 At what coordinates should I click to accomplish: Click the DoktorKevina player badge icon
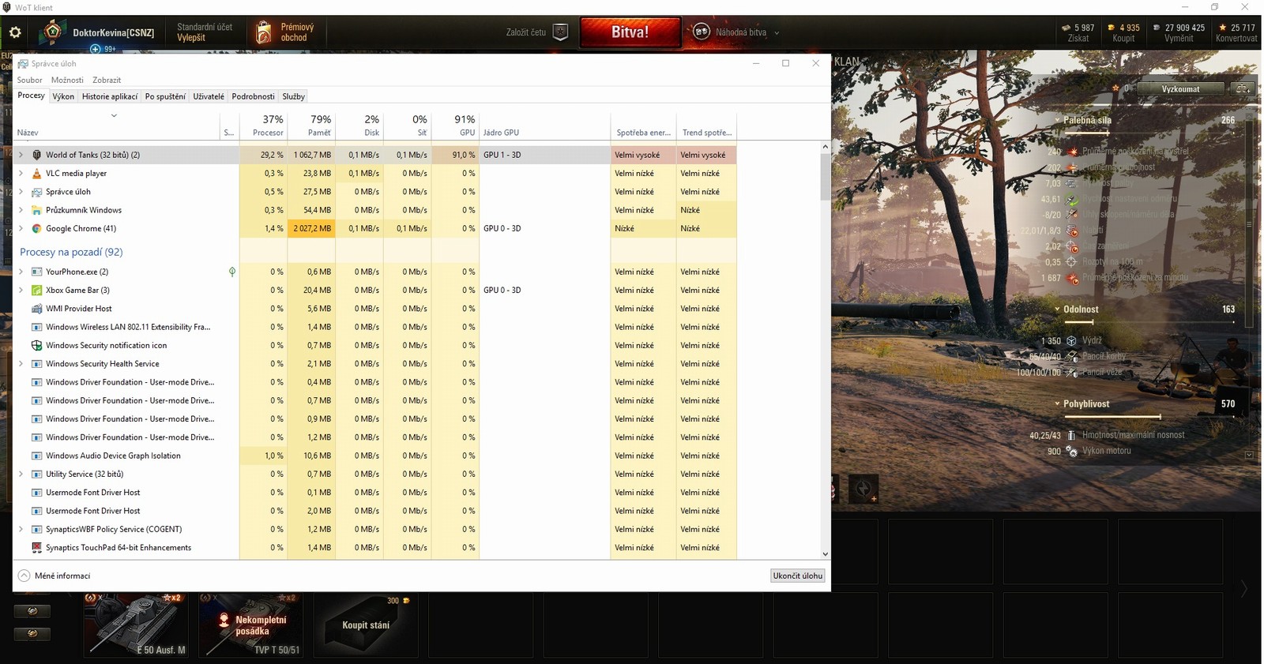pos(53,32)
